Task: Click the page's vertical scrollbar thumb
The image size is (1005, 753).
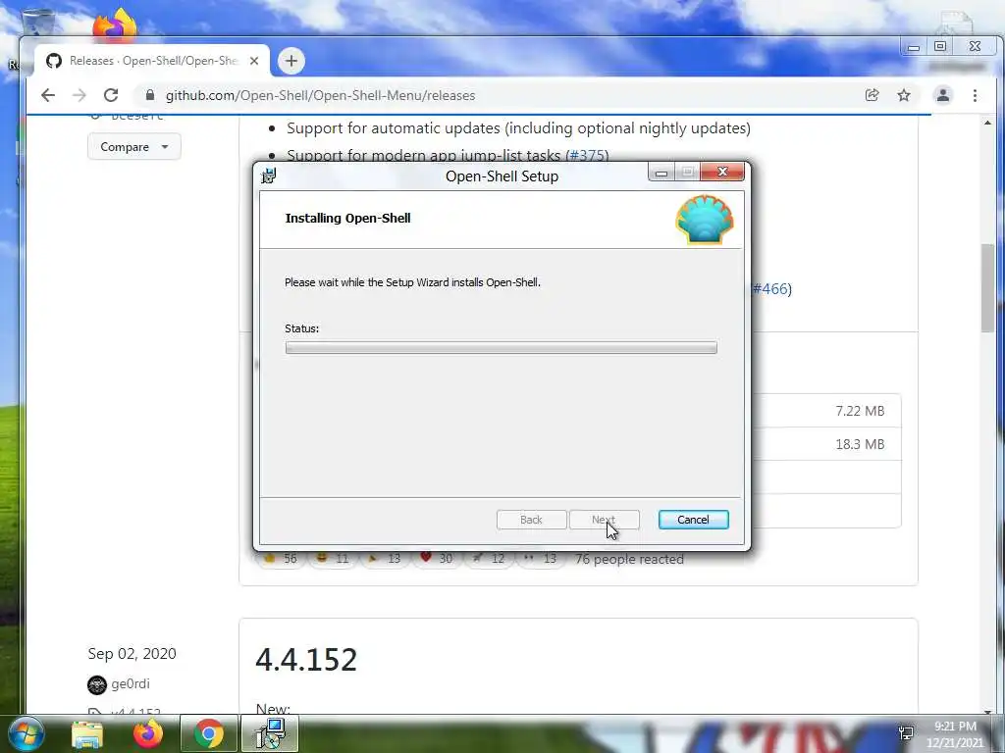Action: (x=987, y=288)
